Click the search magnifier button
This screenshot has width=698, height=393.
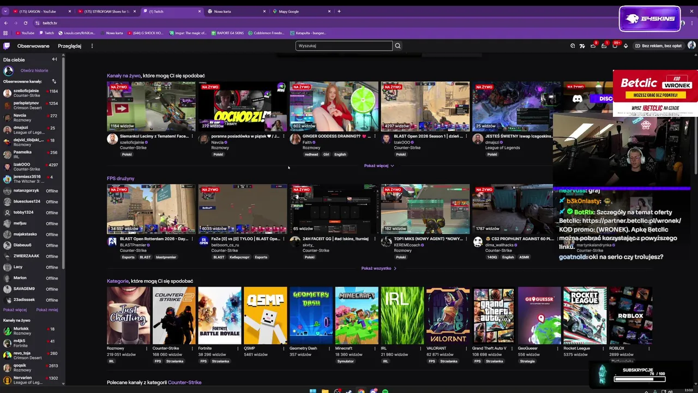(398, 46)
